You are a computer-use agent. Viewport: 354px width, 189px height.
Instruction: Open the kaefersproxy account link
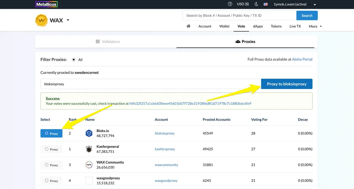(x=165, y=149)
